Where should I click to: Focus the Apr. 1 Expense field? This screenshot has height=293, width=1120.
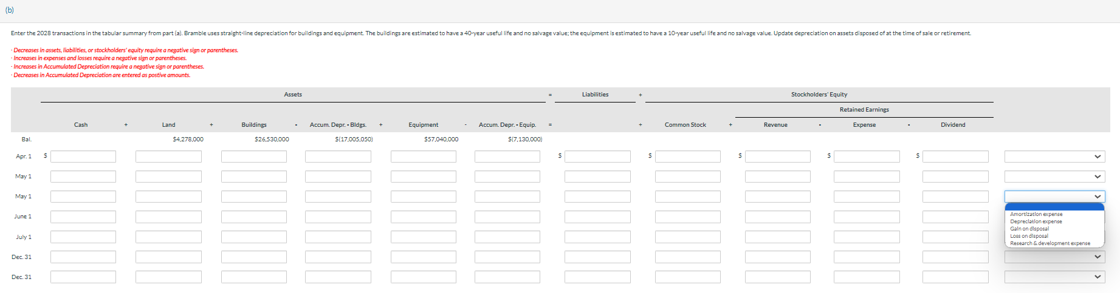[x=867, y=157]
